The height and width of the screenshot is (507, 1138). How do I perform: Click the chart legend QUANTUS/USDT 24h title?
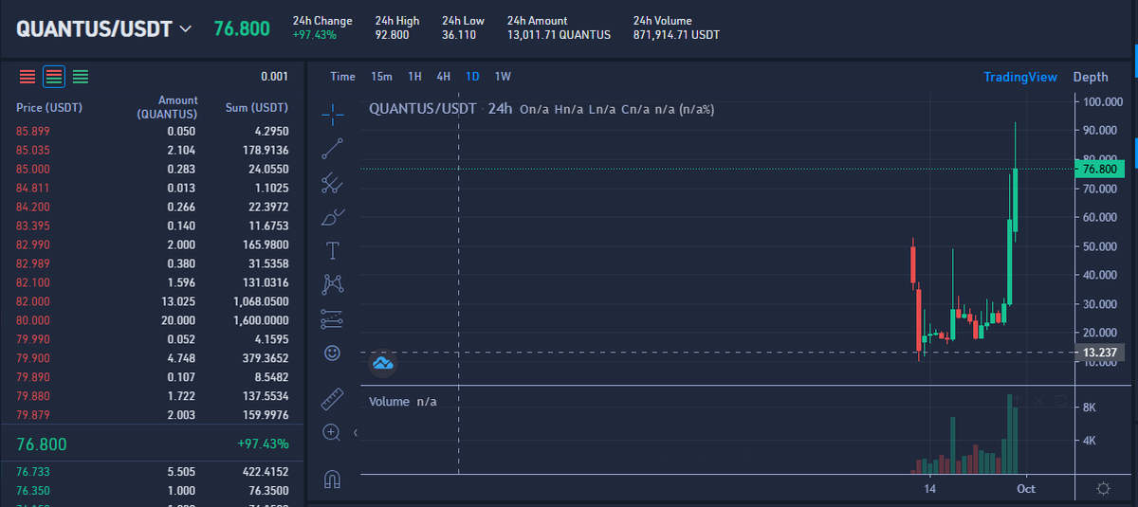440,109
